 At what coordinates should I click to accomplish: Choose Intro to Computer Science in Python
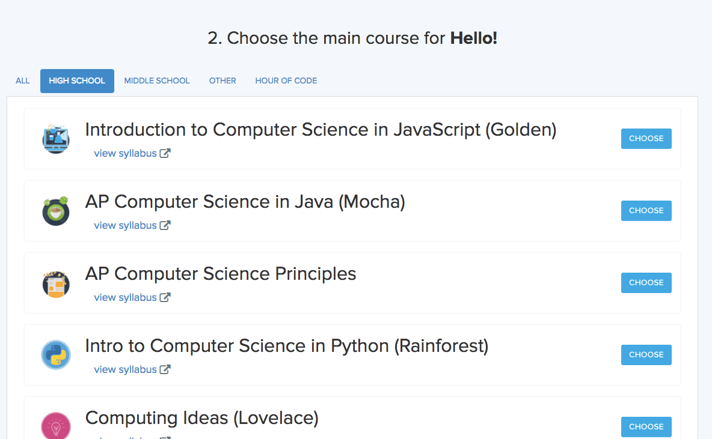tap(646, 355)
